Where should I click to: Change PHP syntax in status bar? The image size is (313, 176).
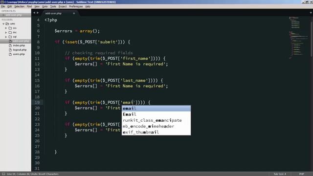pyautogui.click(x=302, y=174)
